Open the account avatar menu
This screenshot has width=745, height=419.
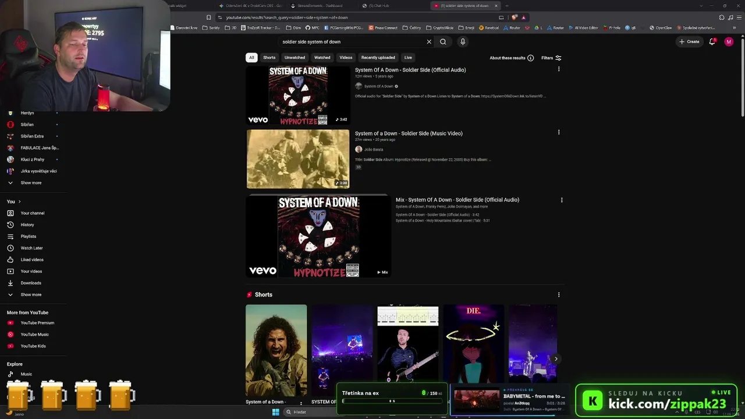(729, 42)
